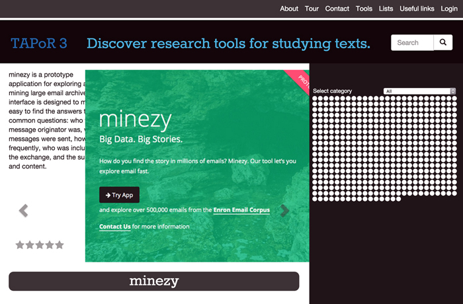The image size is (463, 304).
Task: Show previous featured tool with left chevron
Action: coord(23,211)
